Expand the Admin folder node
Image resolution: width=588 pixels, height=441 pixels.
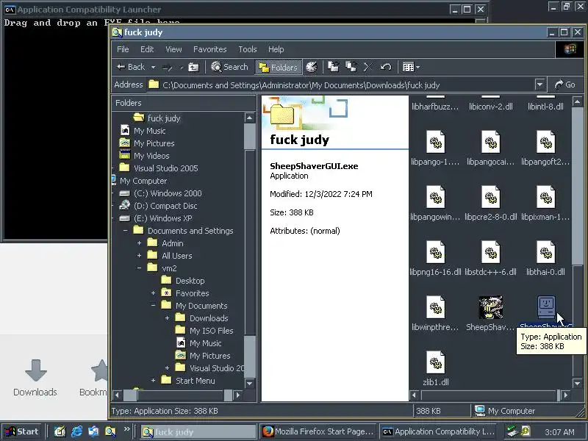139,243
